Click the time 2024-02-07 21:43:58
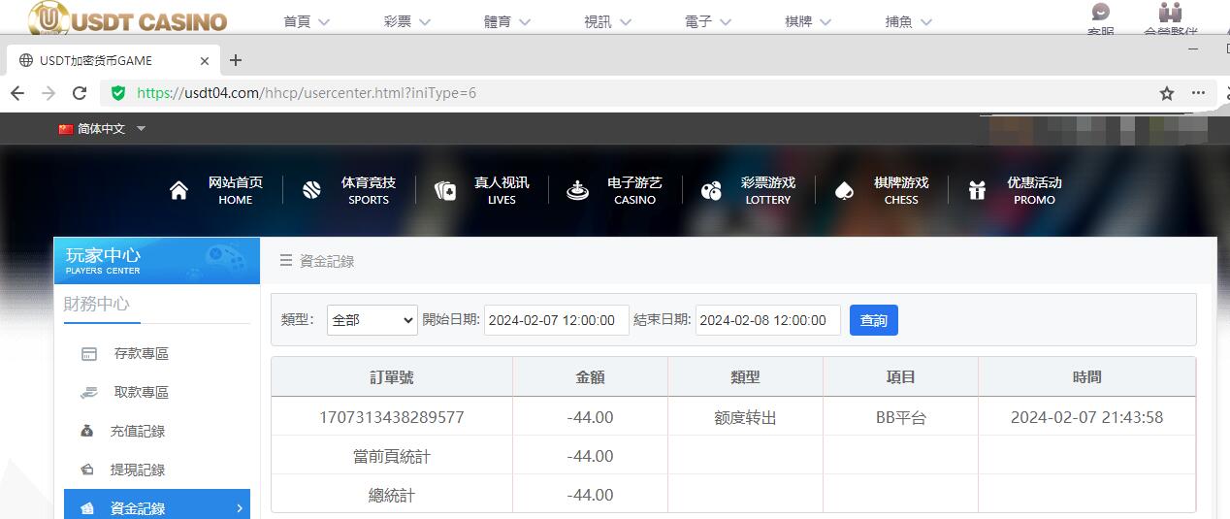Image resolution: width=1230 pixels, height=519 pixels. (x=1086, y=417)
